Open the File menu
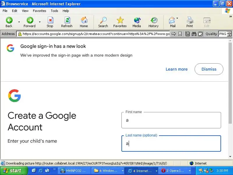The height and width of the screenshot is (175, 233). [x=5, y=11]
